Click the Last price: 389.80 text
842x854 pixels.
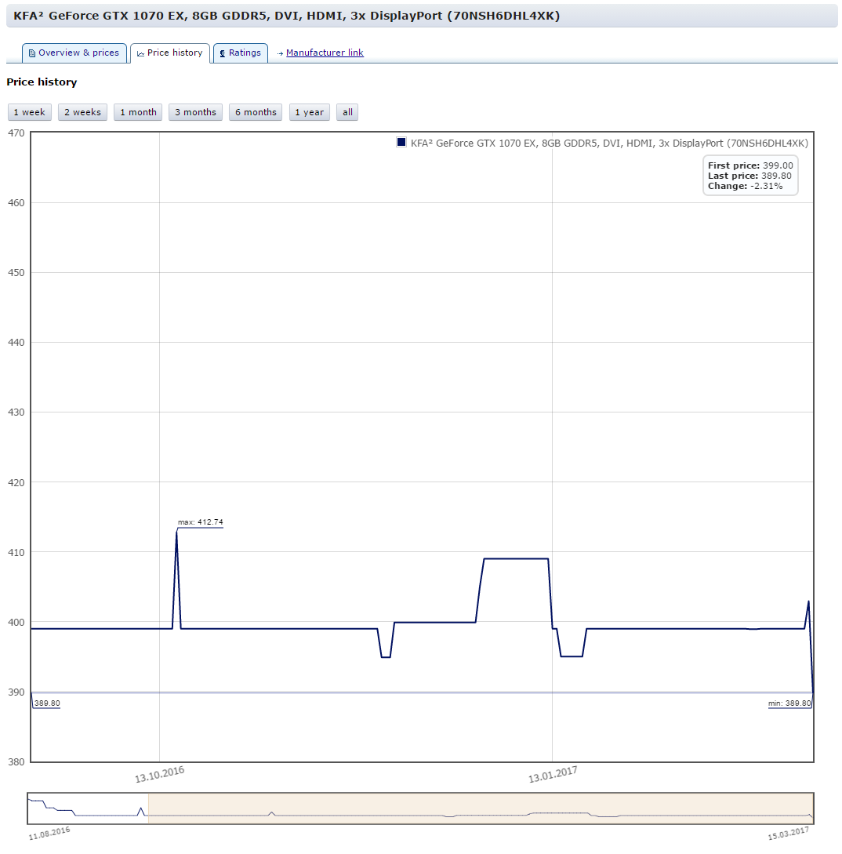[x=750, y=176]
